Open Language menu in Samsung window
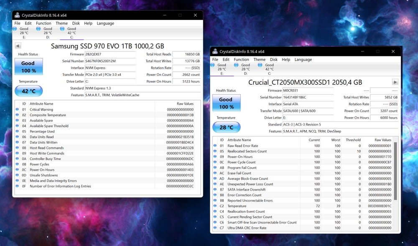The image size is (418, 246). pos(105,23)
